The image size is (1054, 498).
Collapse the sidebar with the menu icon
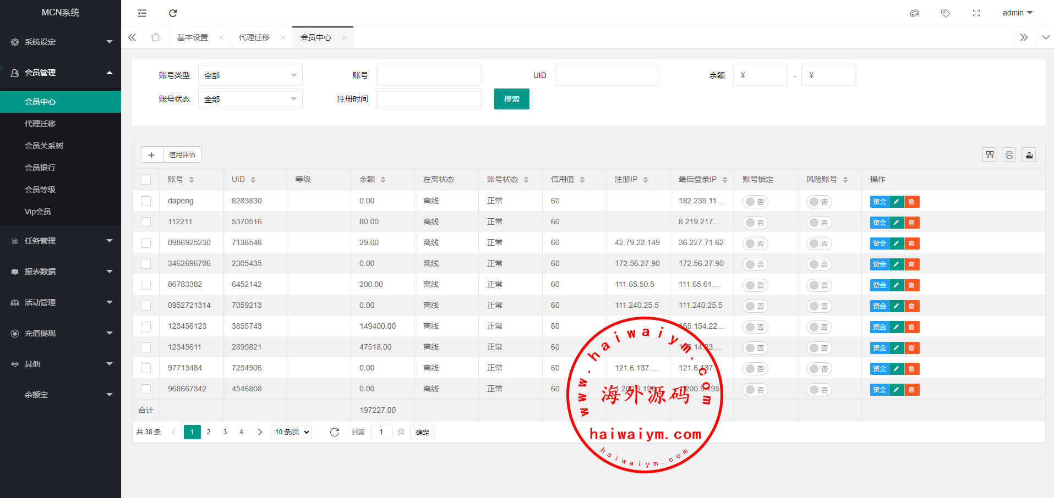click(142, 13)
